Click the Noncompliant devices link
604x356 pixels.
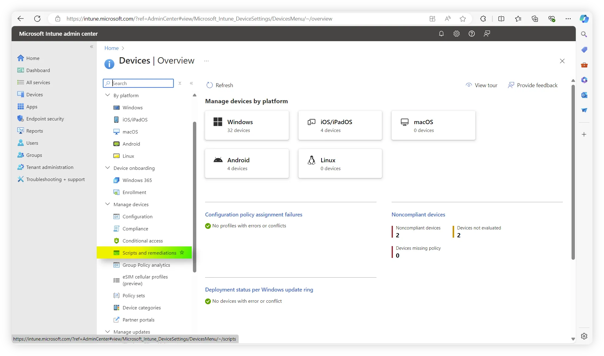point(418,214)
